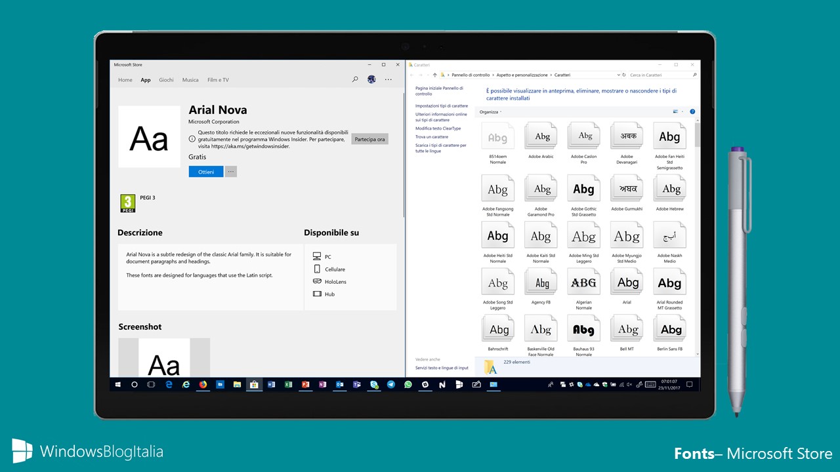Screen dimensions: 840x472
Task: Open the Organizza dropdown menu
Action: click(490, 112)
